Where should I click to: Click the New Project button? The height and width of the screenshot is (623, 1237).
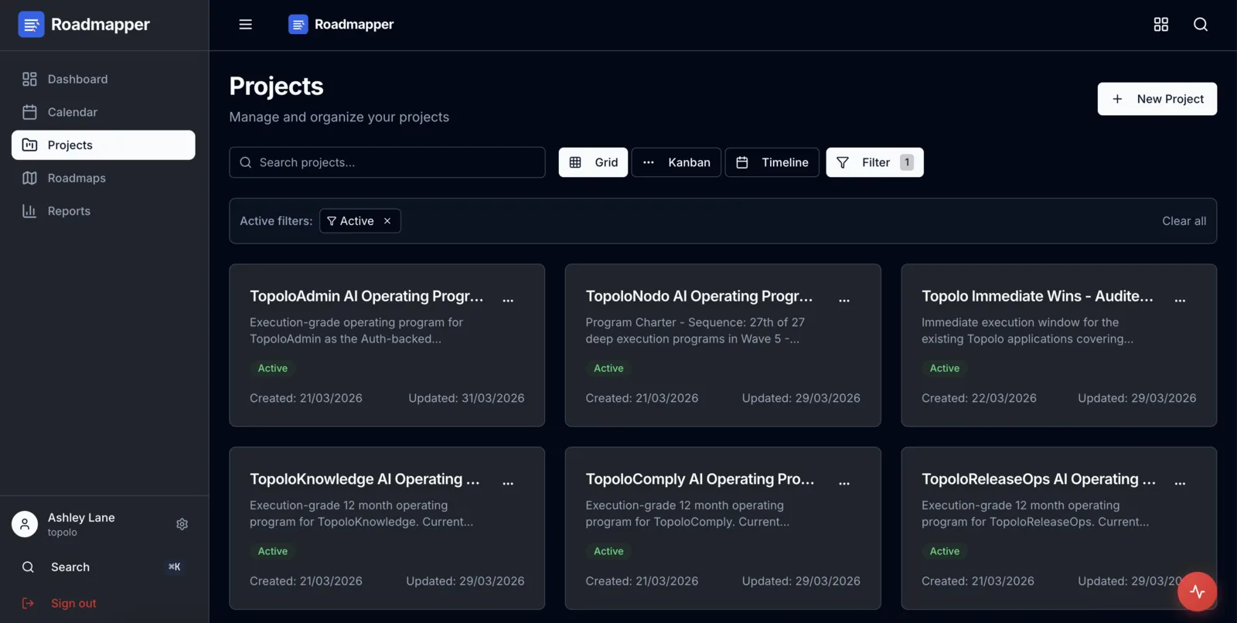click(x=1157, y=99)
